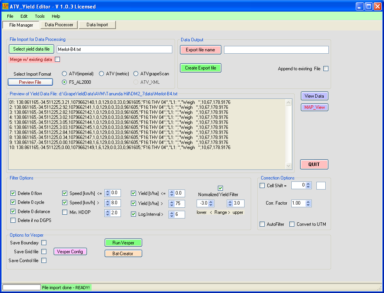Click the MAP_View button
The height and width of the screenshot is (293, 384).
[x=314, y=107]
